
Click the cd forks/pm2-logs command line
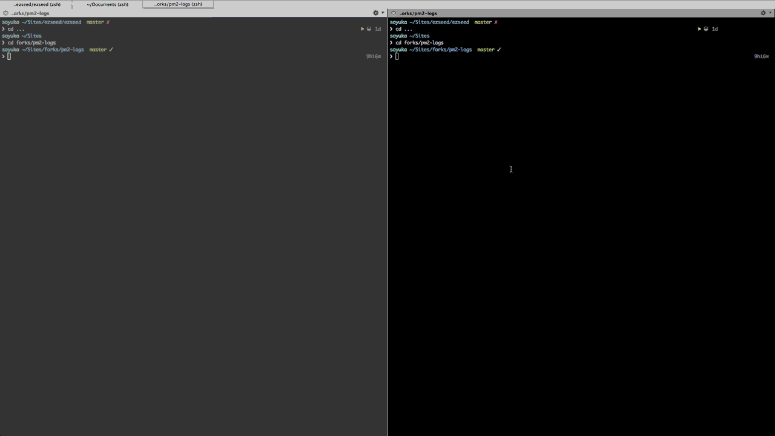(32, 42)
